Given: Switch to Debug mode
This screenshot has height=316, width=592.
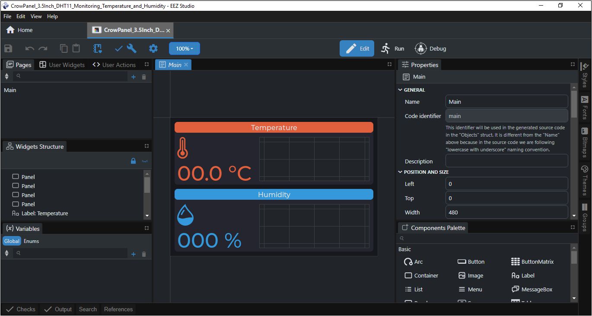Looking at the screenshot, I should click(x=430, y=48).
